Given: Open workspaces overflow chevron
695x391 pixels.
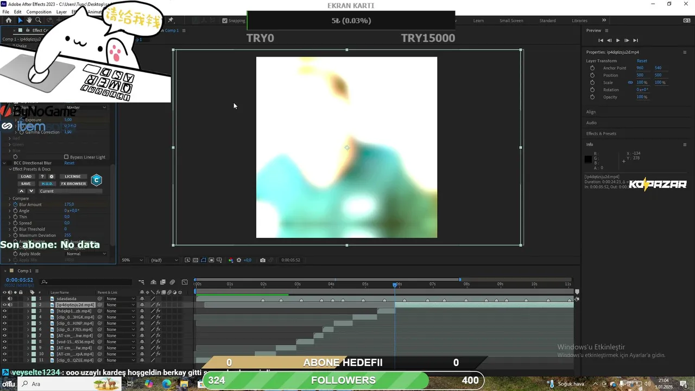Looking at the screenshot, I should click(604, 20).
